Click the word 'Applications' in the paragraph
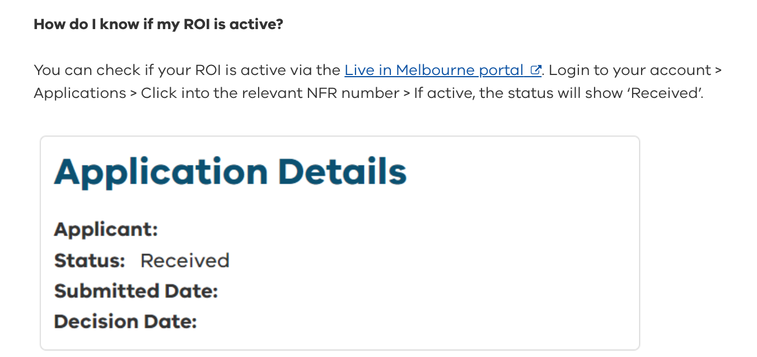 80,93
